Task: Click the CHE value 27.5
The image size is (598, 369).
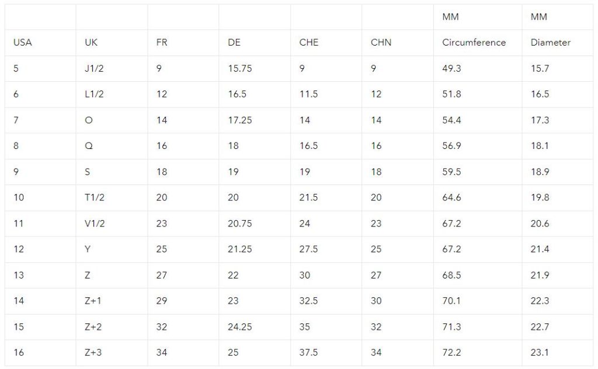Action: coord(308,249)
